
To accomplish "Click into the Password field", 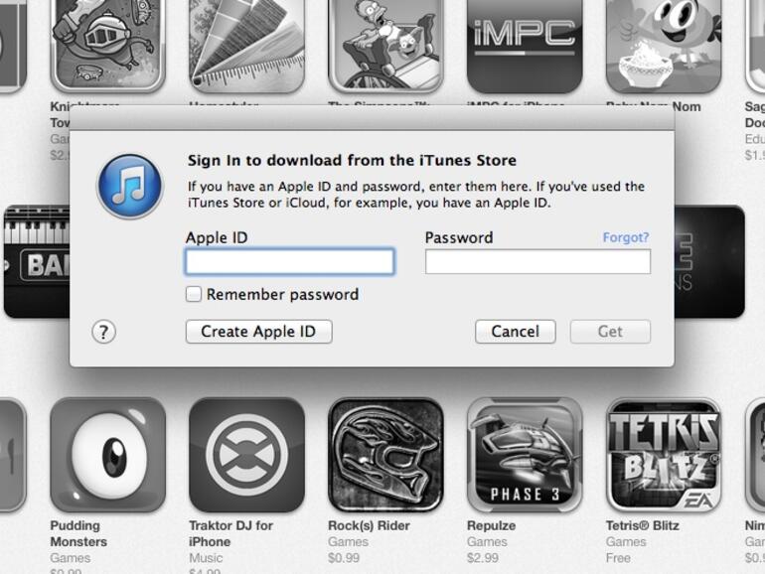I will [x=538, y=262].
